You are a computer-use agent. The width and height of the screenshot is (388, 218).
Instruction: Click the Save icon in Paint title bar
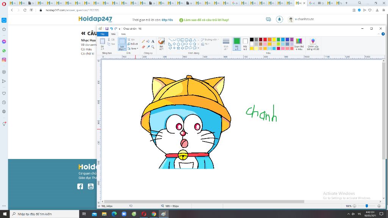click(107, 29)
